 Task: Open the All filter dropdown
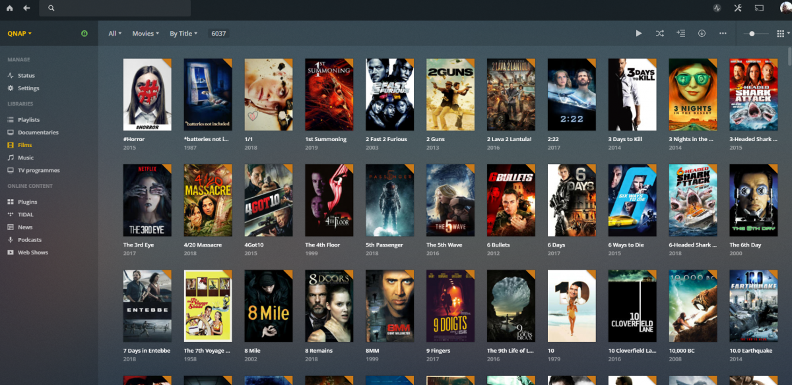(115, 33)
